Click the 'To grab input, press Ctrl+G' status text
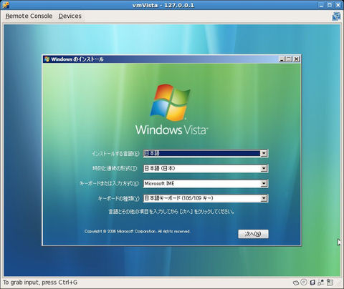This screenshot has height=289, width=344. coord(40,283)
